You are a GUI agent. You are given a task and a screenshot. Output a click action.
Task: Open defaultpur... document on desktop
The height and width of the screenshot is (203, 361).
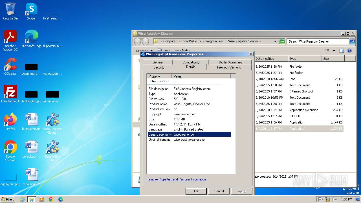[x=31, y=149]
